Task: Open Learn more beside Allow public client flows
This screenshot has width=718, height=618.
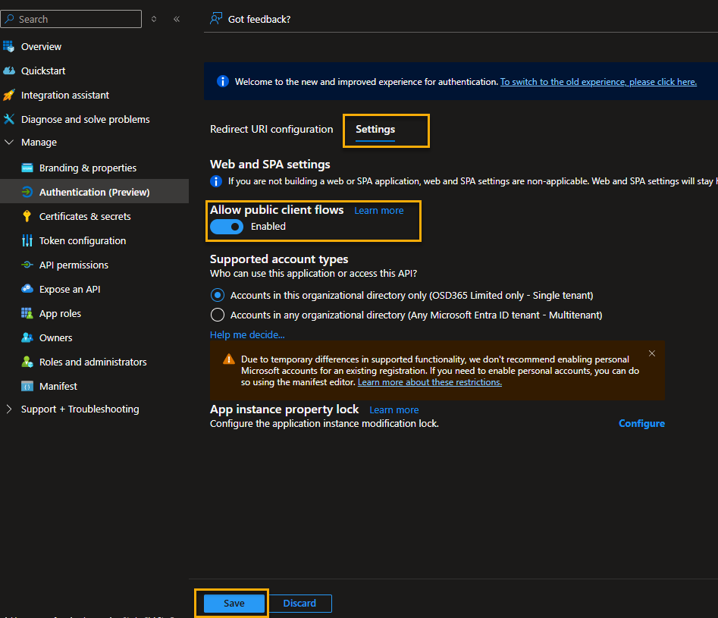Action: [x=378, y=210]
